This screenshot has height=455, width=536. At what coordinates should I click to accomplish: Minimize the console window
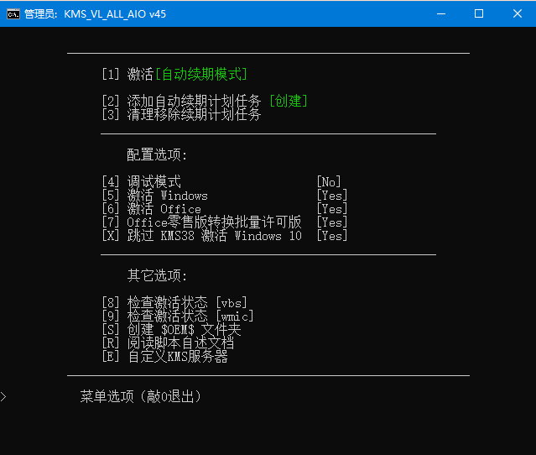coord(441,13)
